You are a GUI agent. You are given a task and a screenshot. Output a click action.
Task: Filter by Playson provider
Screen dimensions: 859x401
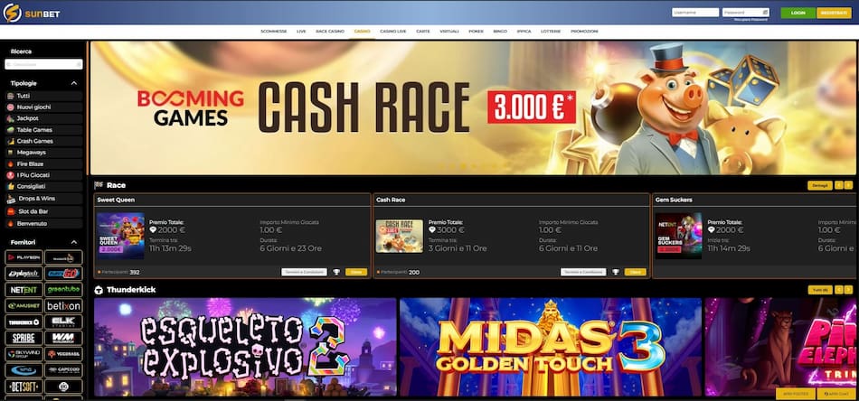(x=24, y=257)
